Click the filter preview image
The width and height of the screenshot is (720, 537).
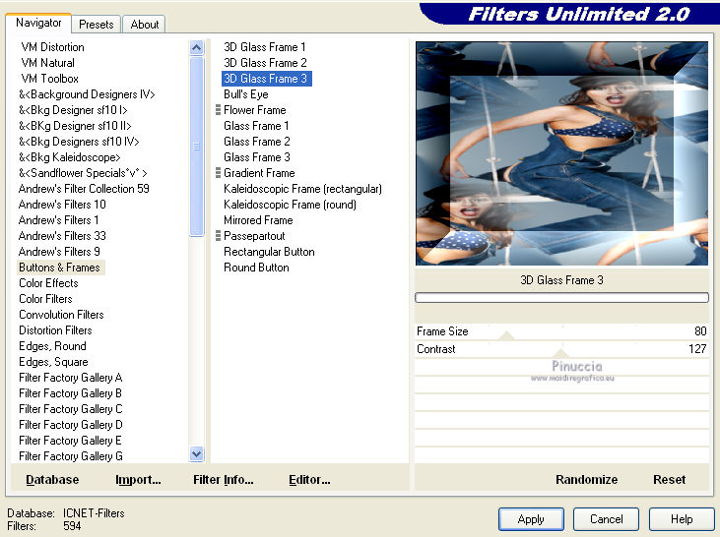[561, 153]
